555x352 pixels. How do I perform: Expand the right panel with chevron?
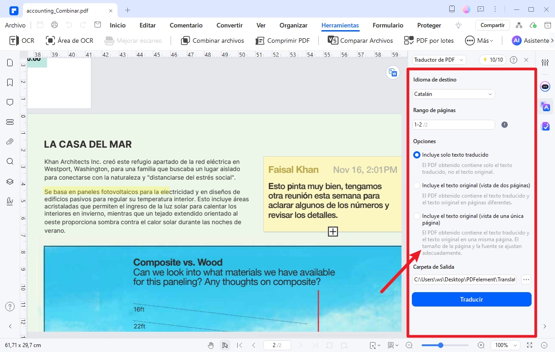tap(545, 326)
